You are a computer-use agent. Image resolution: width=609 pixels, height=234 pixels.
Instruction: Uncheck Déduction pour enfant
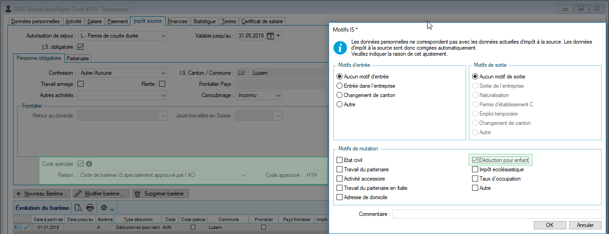(475, 160)
